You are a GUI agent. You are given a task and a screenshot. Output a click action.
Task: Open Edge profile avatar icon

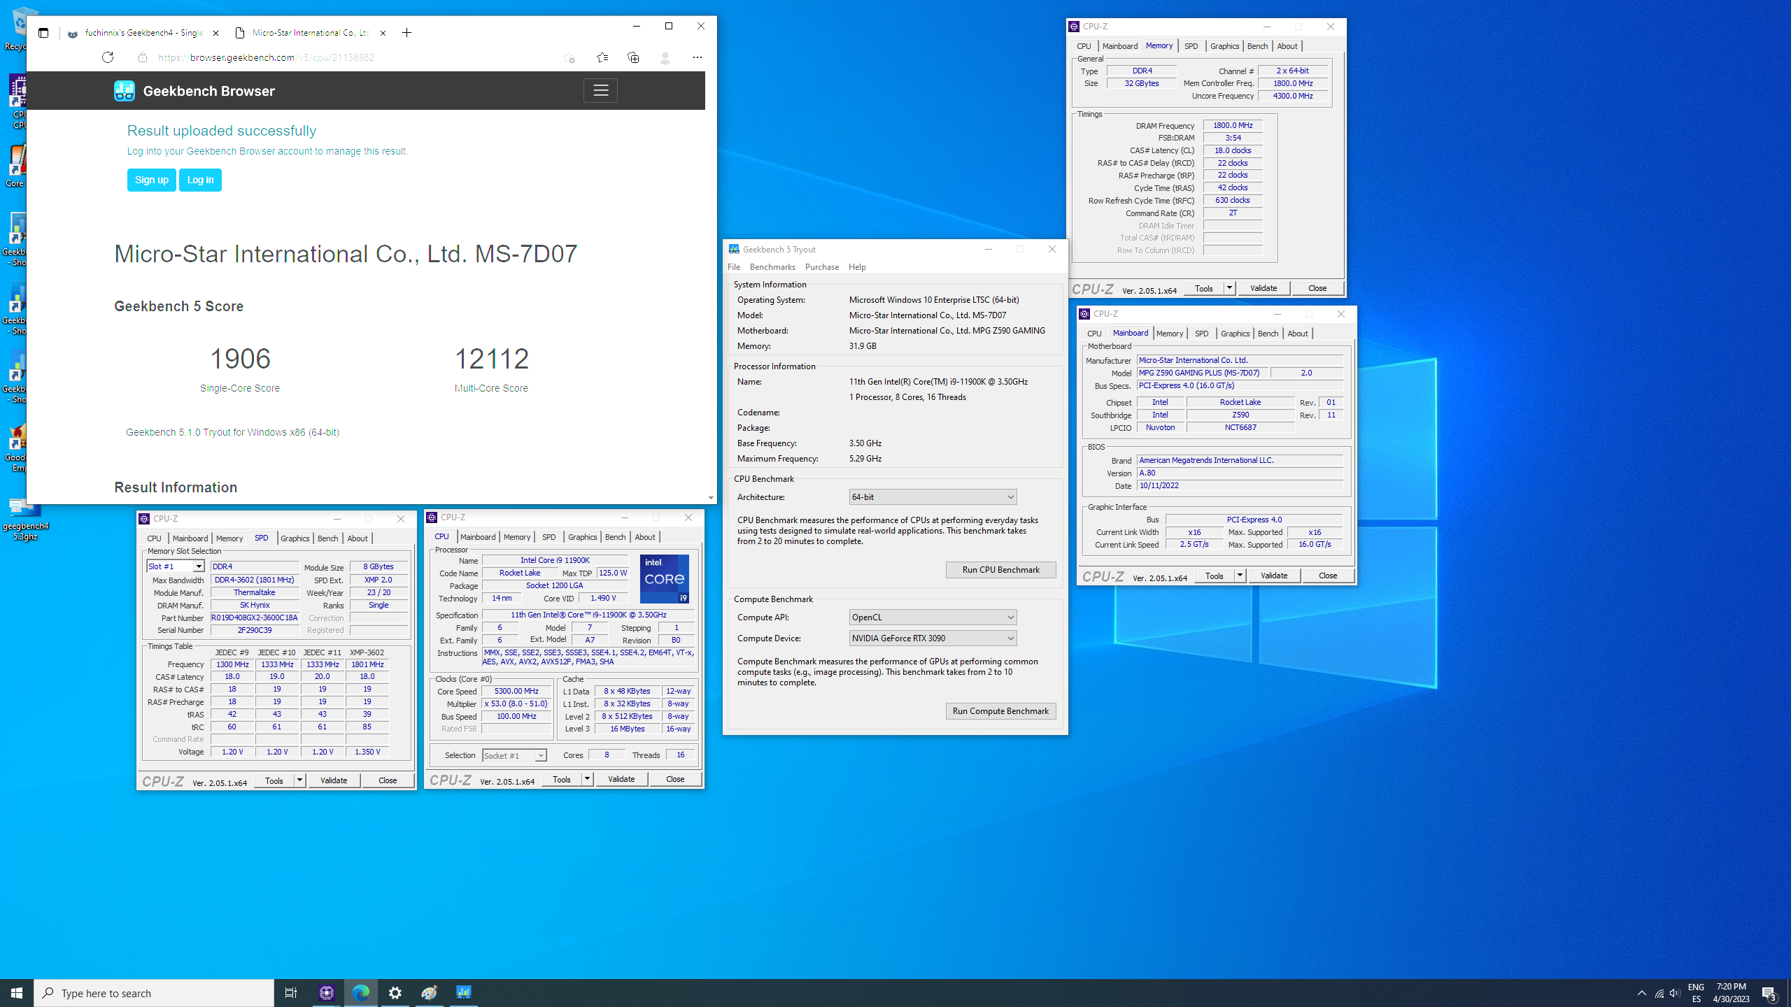coord(665,57)
